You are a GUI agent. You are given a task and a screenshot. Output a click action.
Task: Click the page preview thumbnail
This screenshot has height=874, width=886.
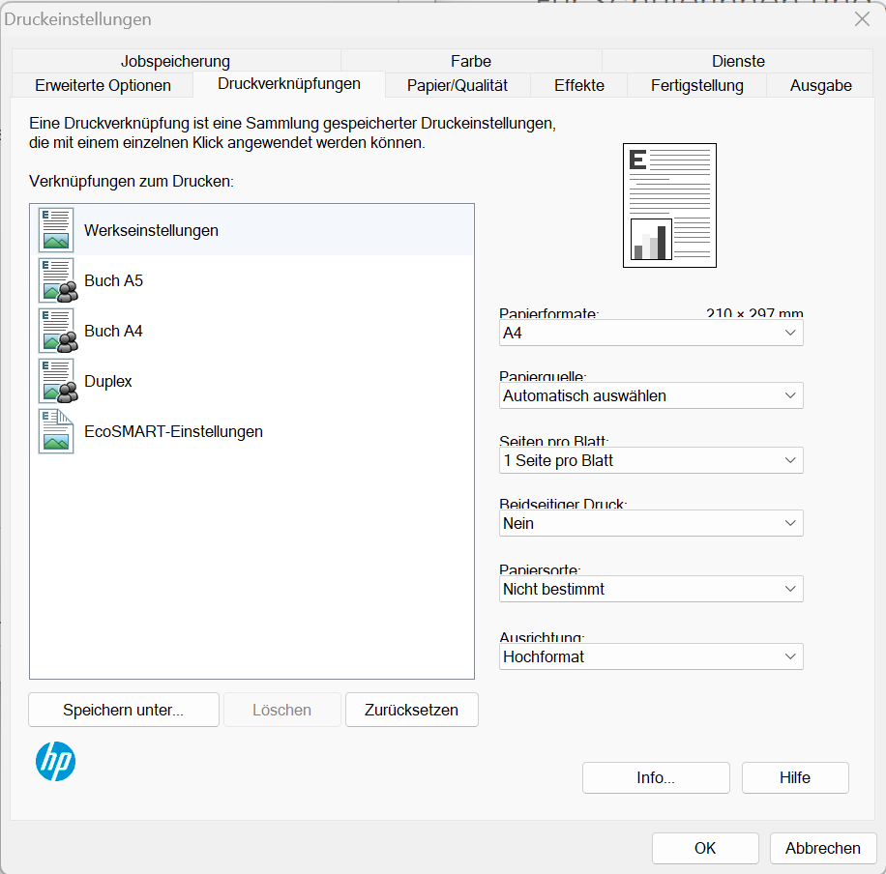tap(669, 205)
